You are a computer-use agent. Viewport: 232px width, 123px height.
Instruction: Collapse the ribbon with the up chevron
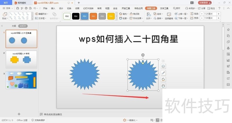(229, 8)
